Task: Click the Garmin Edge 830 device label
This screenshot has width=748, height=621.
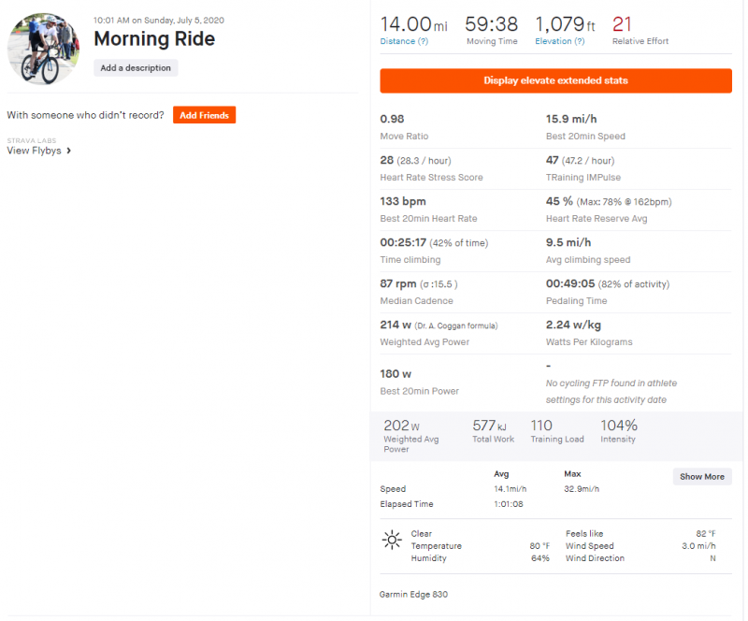Action: tap(413, 594)
